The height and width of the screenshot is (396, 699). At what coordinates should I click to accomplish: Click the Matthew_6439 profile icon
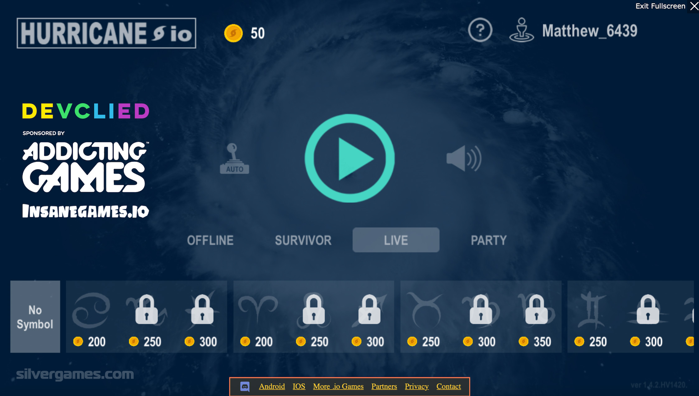[x=521, y=31]
